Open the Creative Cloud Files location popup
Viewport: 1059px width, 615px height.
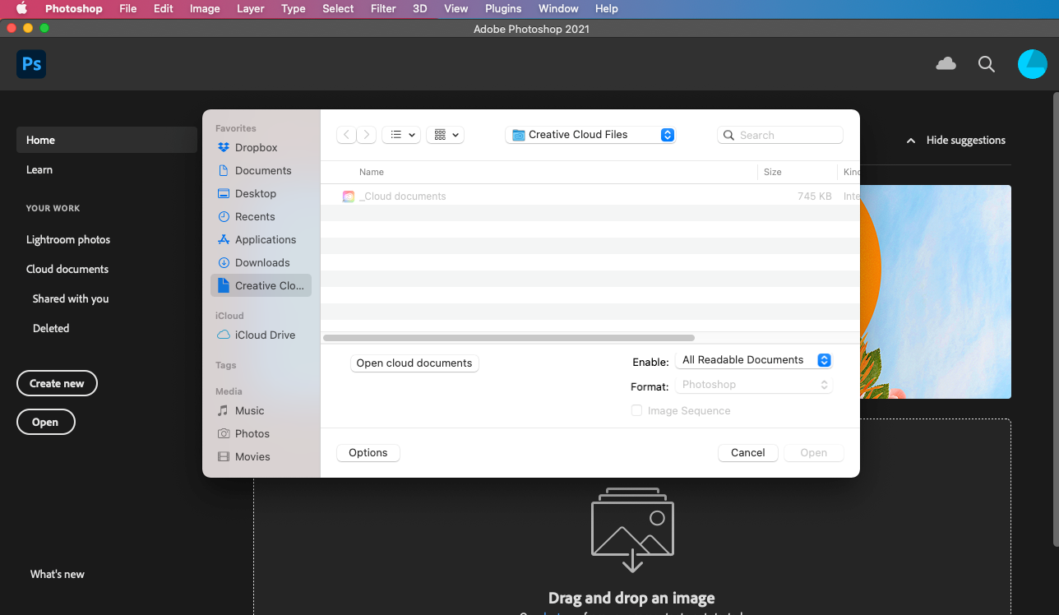(590, 135)
